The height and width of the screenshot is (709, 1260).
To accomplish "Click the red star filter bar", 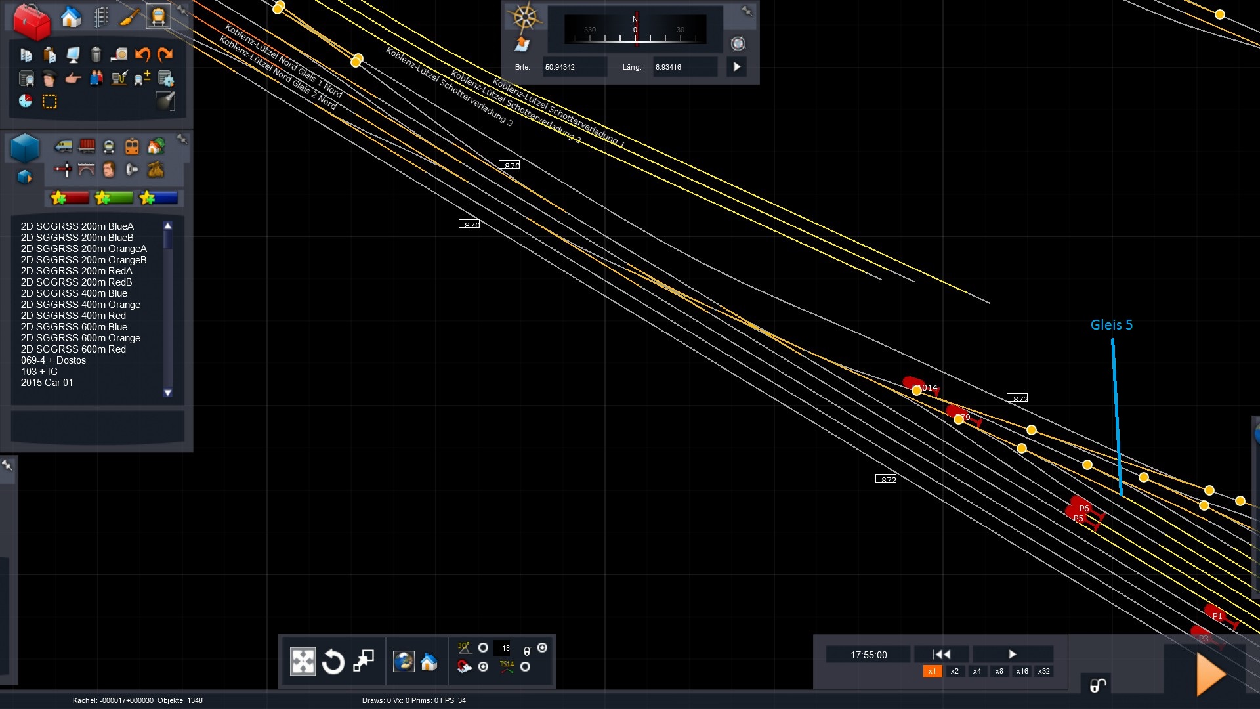I will pos(70,198).
